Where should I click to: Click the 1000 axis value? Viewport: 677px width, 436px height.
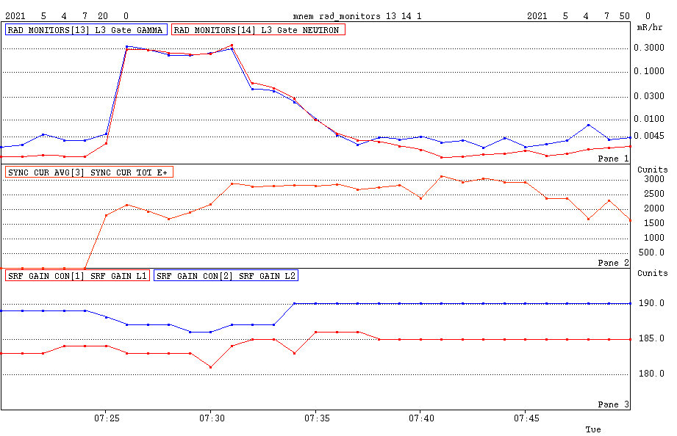654,238
